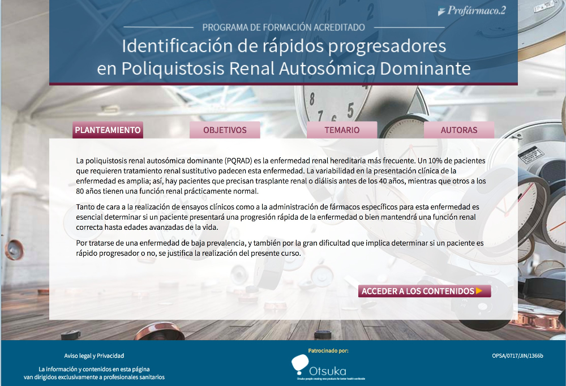Screen dimensions: 566x386
Task: Click the footer note 'La información y contenidos en esta página'
Action: (94, 373)
